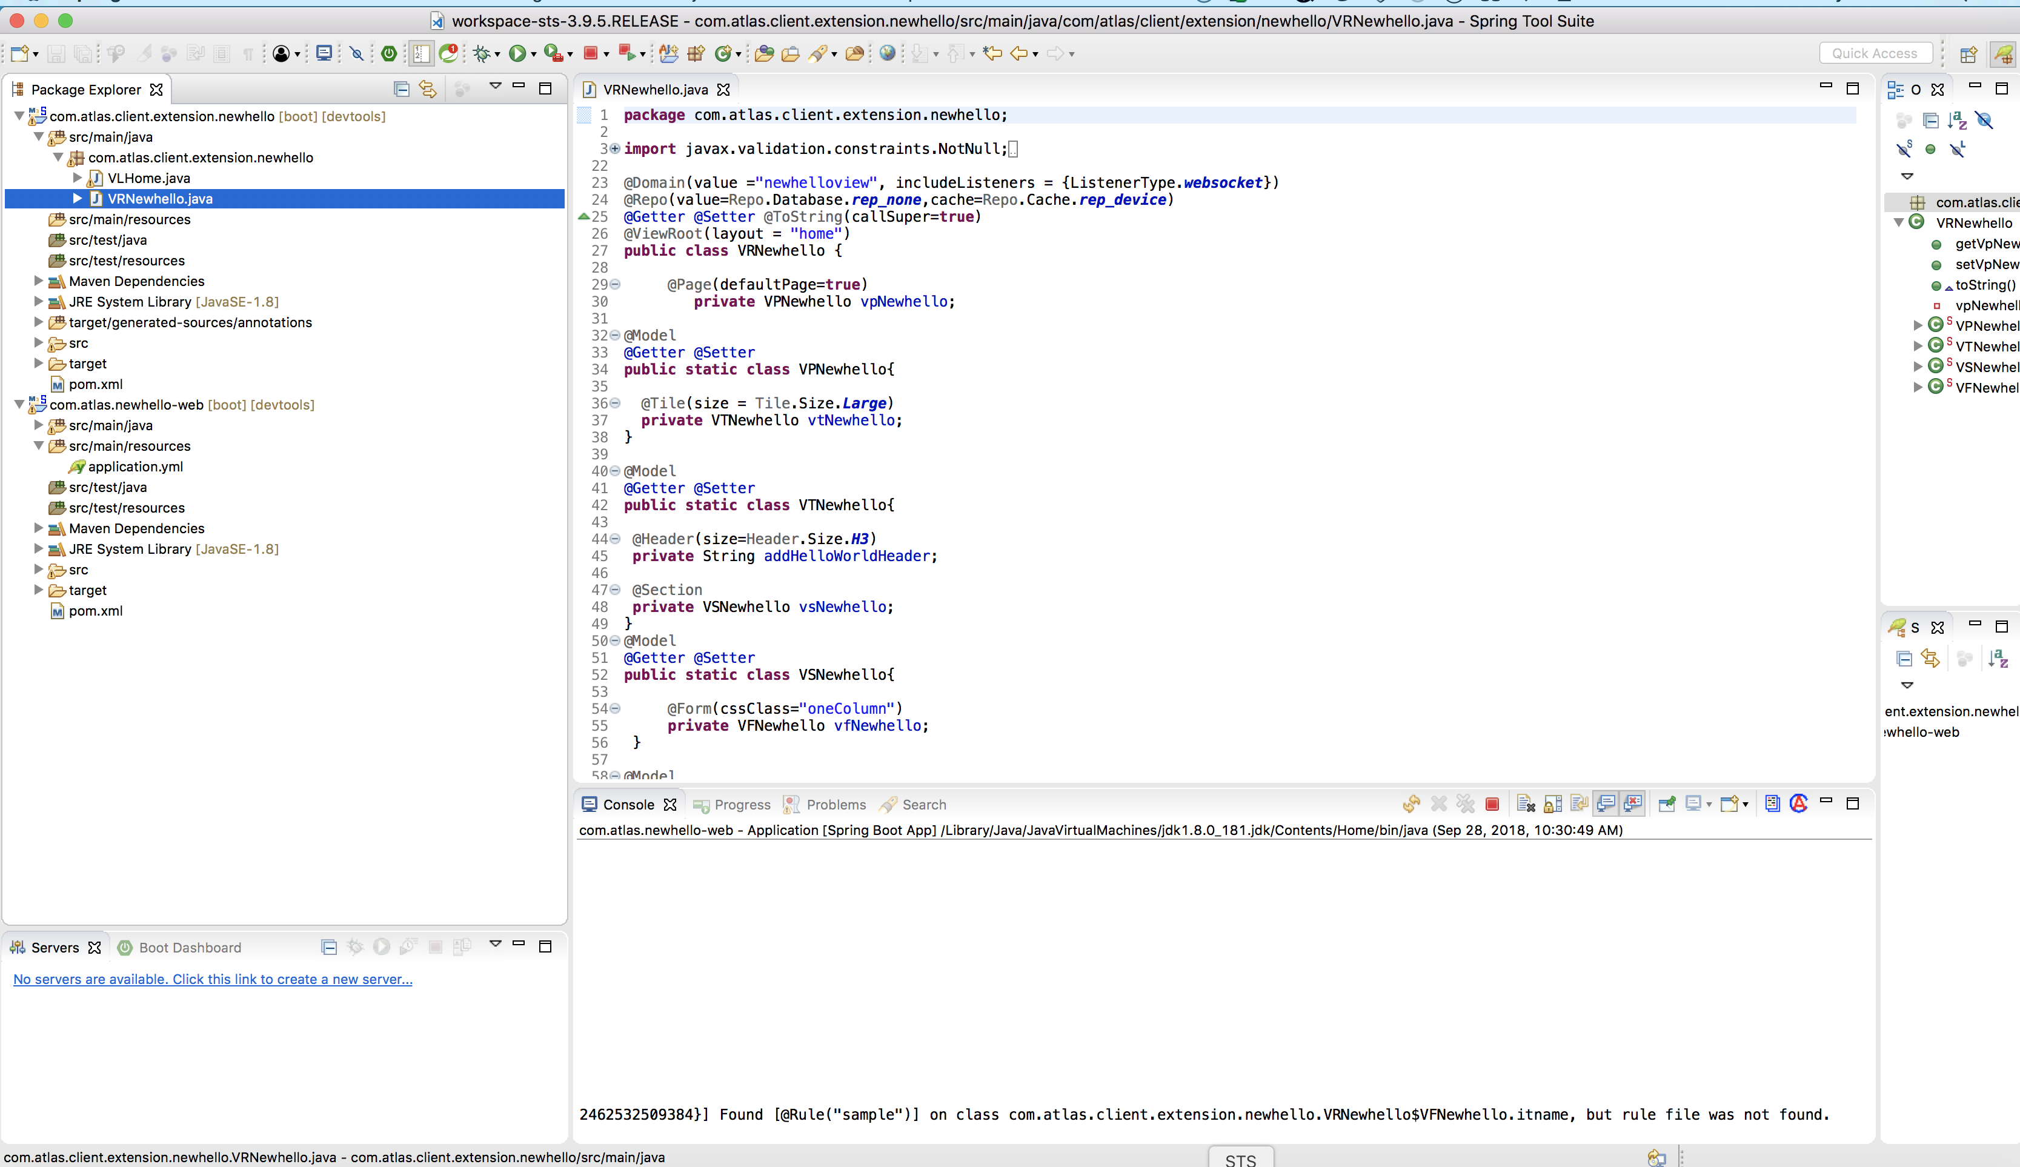The height and width of the screenshot is (1167, 2020).
Task: Select application.yml in the project tree
Action: (135, 467)
